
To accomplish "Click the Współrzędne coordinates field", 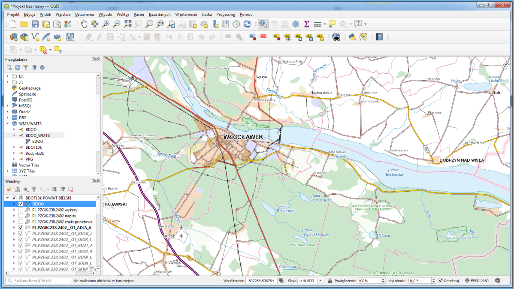I will (262, 281).
